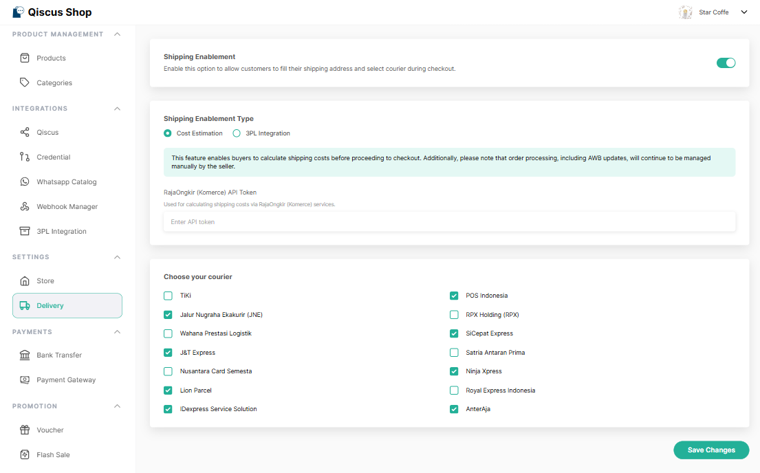Click the Categories tag icon

pos(25,82)
